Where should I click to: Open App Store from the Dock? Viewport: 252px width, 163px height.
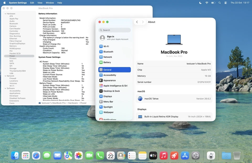pyautogui.click(x=185, y=155)
